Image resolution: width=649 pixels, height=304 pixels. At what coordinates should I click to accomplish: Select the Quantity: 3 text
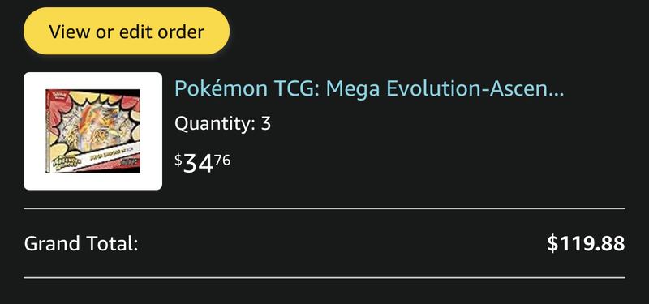click(x=222, y=124)
